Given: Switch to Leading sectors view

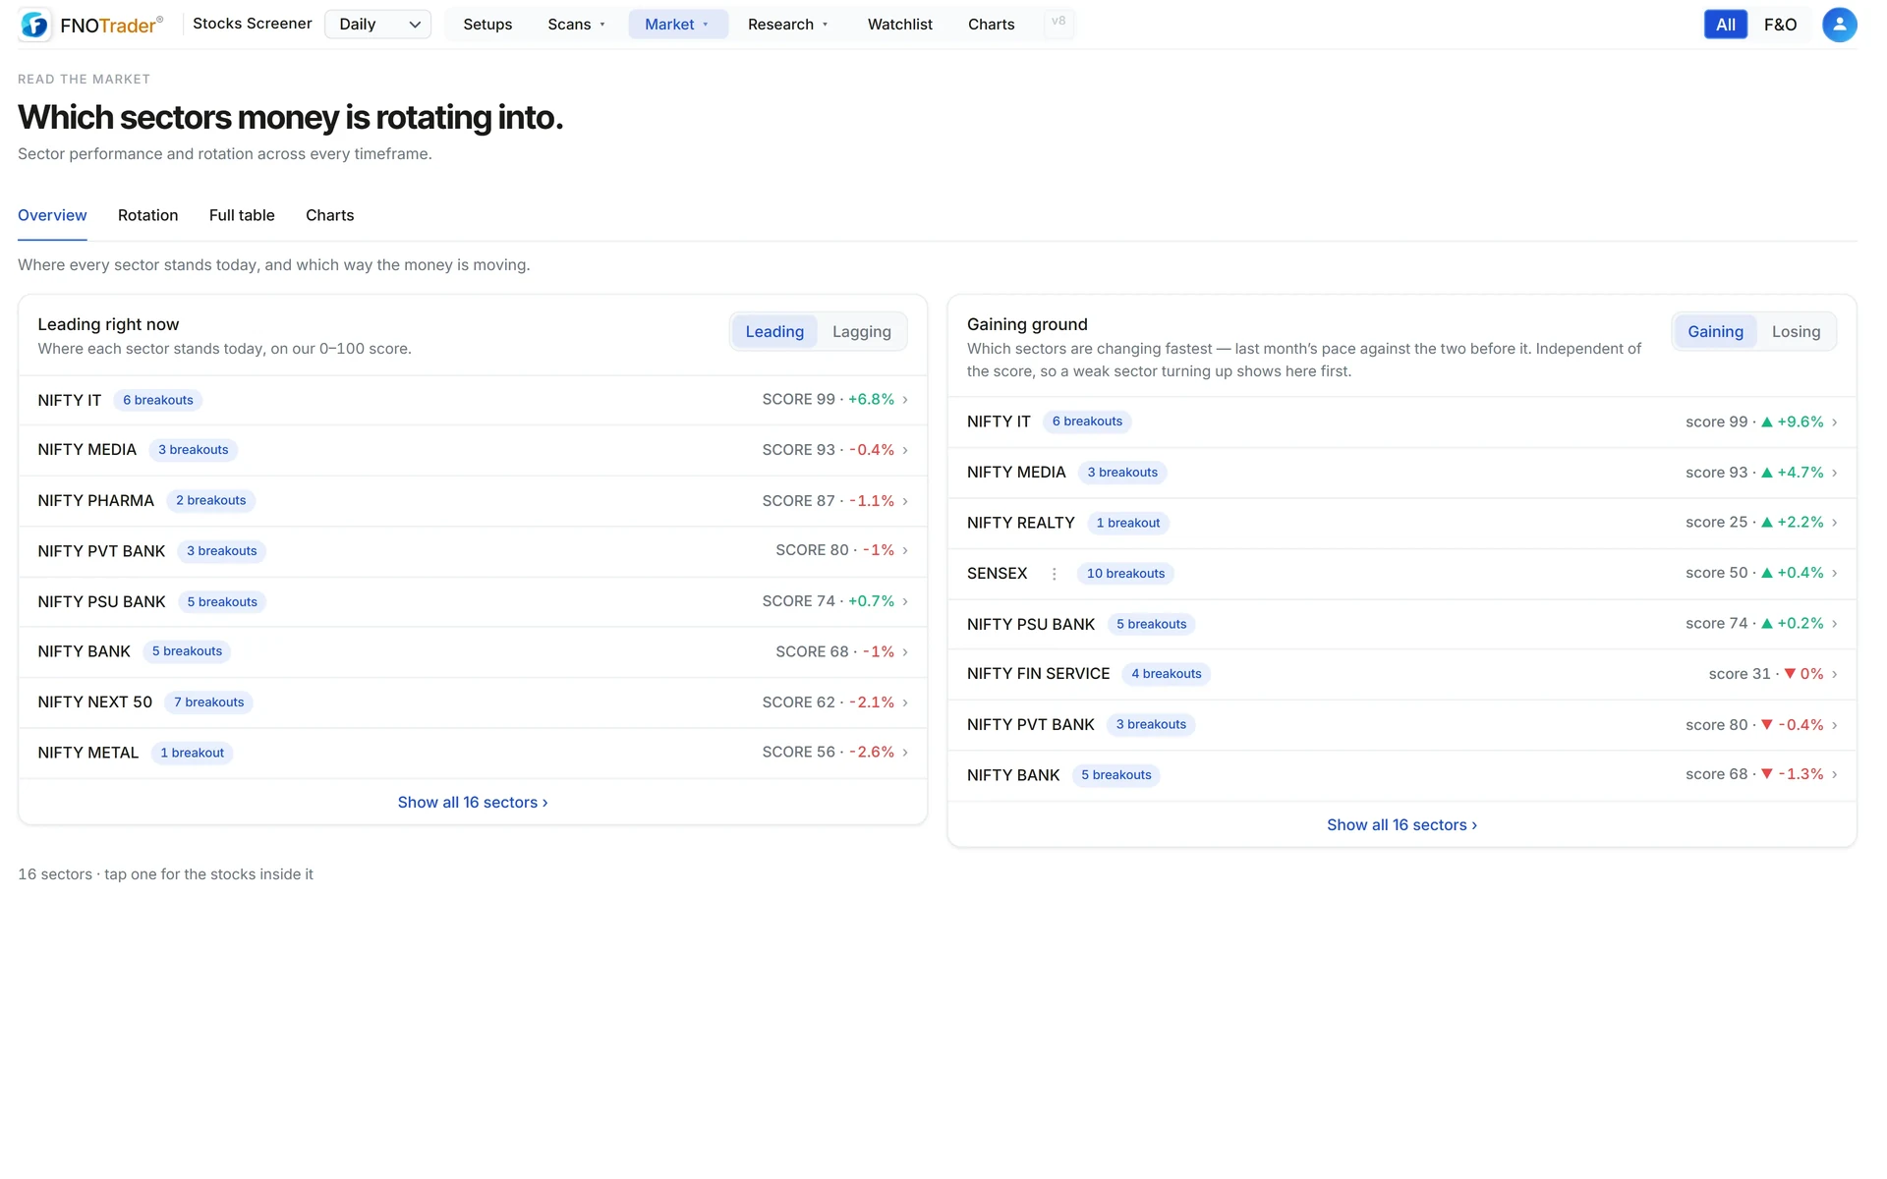Looking at the screenshot, I should (x=774, y=332).
